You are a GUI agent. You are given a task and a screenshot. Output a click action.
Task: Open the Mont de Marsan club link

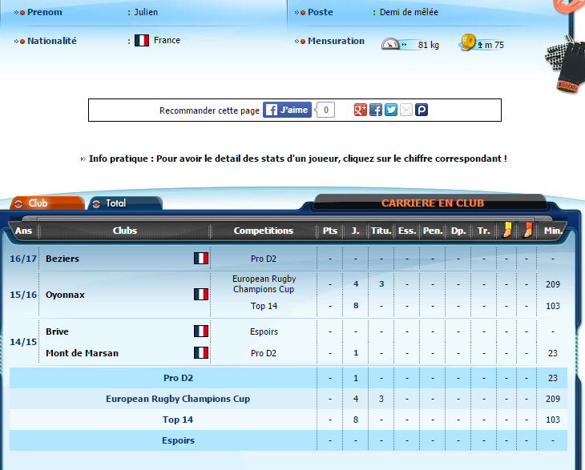click(82, 353)
